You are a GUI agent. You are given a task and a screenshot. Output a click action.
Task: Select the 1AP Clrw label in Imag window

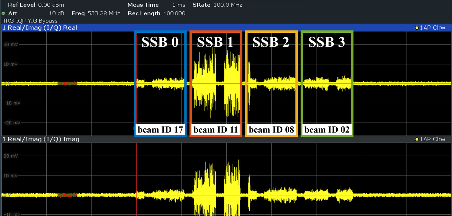pyautogui.click(x=432, y=140)
